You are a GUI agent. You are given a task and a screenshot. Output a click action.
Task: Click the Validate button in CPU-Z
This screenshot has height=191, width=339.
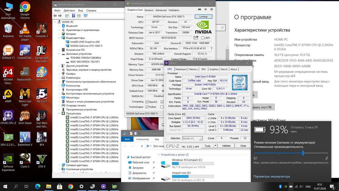click(226, 146)
